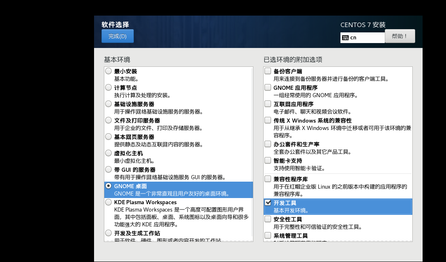
Task: Enable the 兼容性程序库 checkbox
Action: 268,179
